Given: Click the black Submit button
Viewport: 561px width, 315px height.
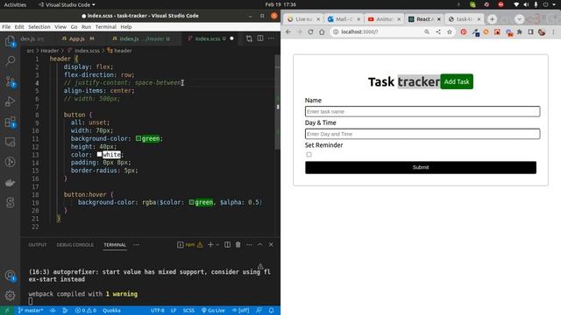Looking at the screenshot, I should point(421,167).
